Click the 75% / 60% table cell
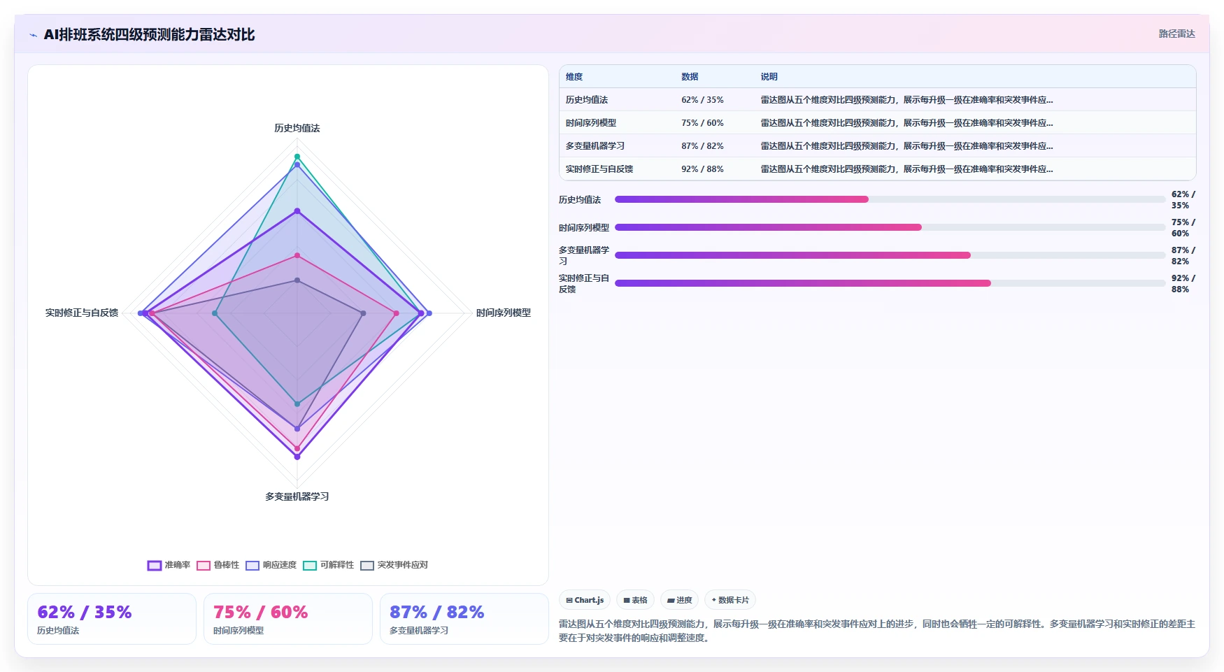The height and width of the screenshot is (672, 1224). (x=702, y=123)
